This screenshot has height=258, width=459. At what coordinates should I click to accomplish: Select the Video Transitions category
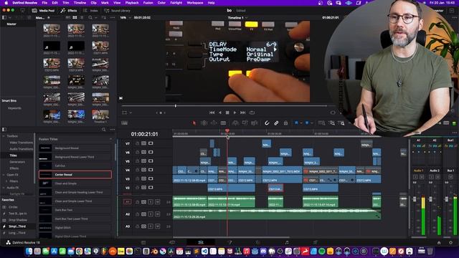21,143
